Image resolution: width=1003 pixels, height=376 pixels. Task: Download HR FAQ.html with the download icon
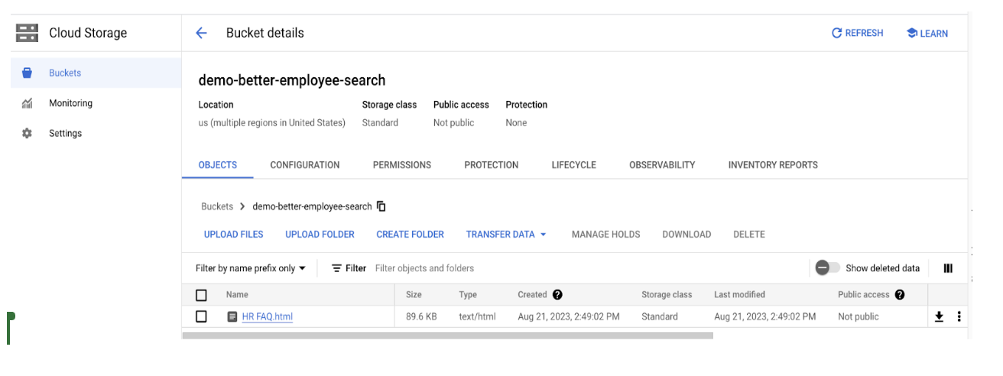click(x=940, y=316)
